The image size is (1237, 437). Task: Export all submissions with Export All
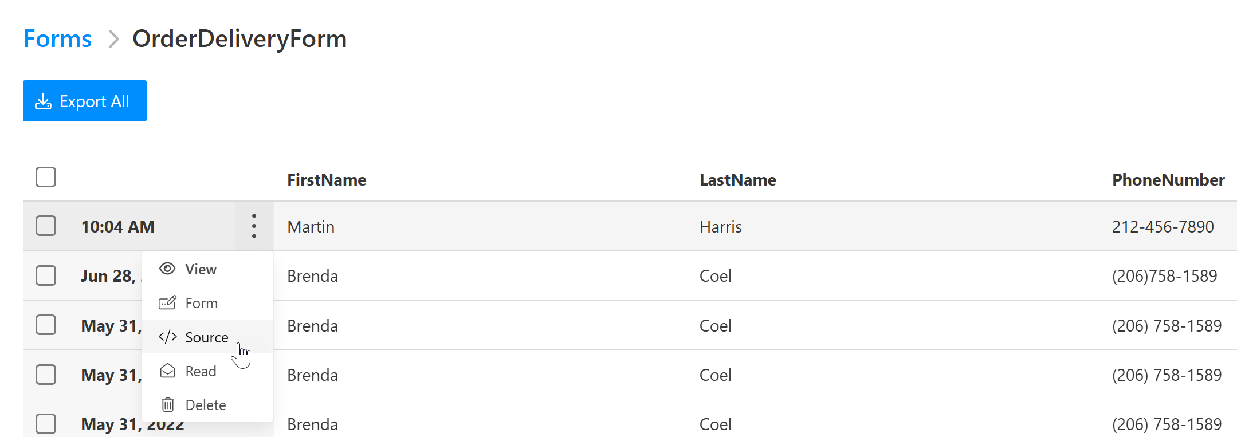[x=85, y=101]
